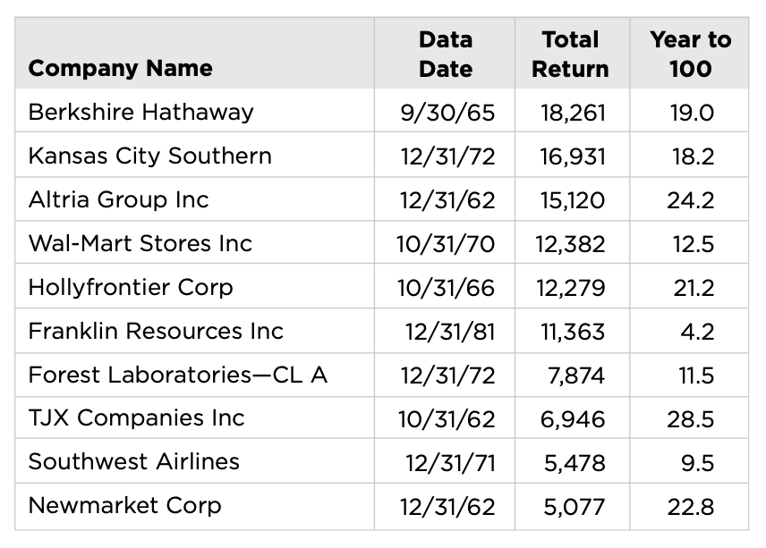The image size is (766, 548).
Task: Click the Total Return column header
Action: pyautogui.click(x=570, y=55)
